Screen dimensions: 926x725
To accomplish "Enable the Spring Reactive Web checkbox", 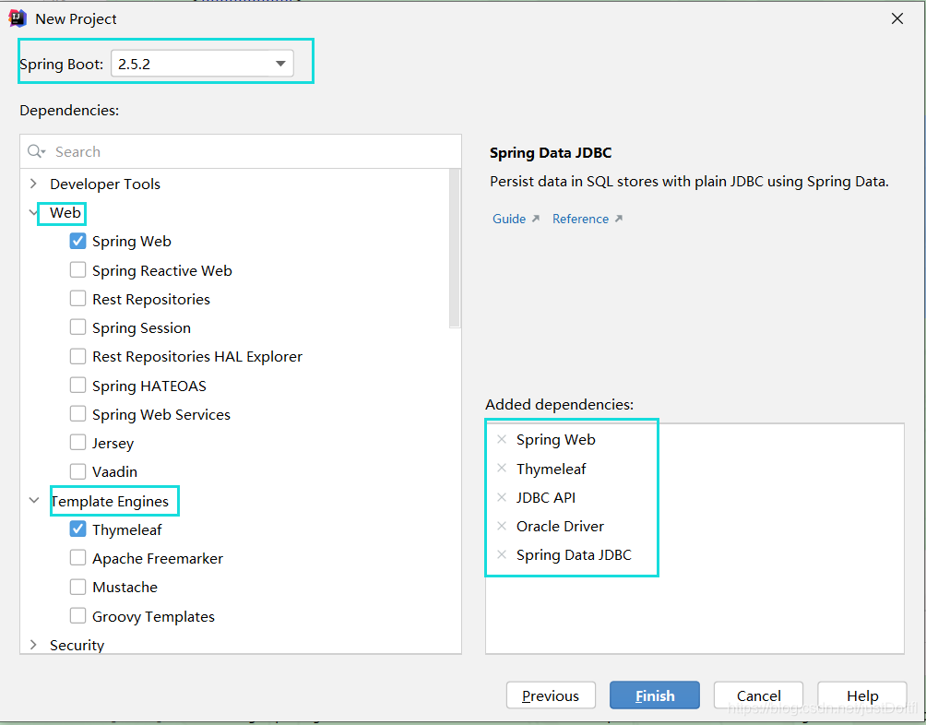I will click(x=78, y=270).
